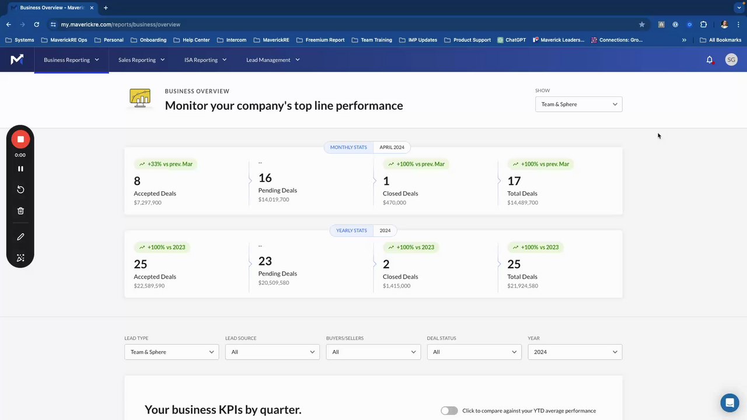
Task: Bookmark this page with the star
Action: (642, 24)
